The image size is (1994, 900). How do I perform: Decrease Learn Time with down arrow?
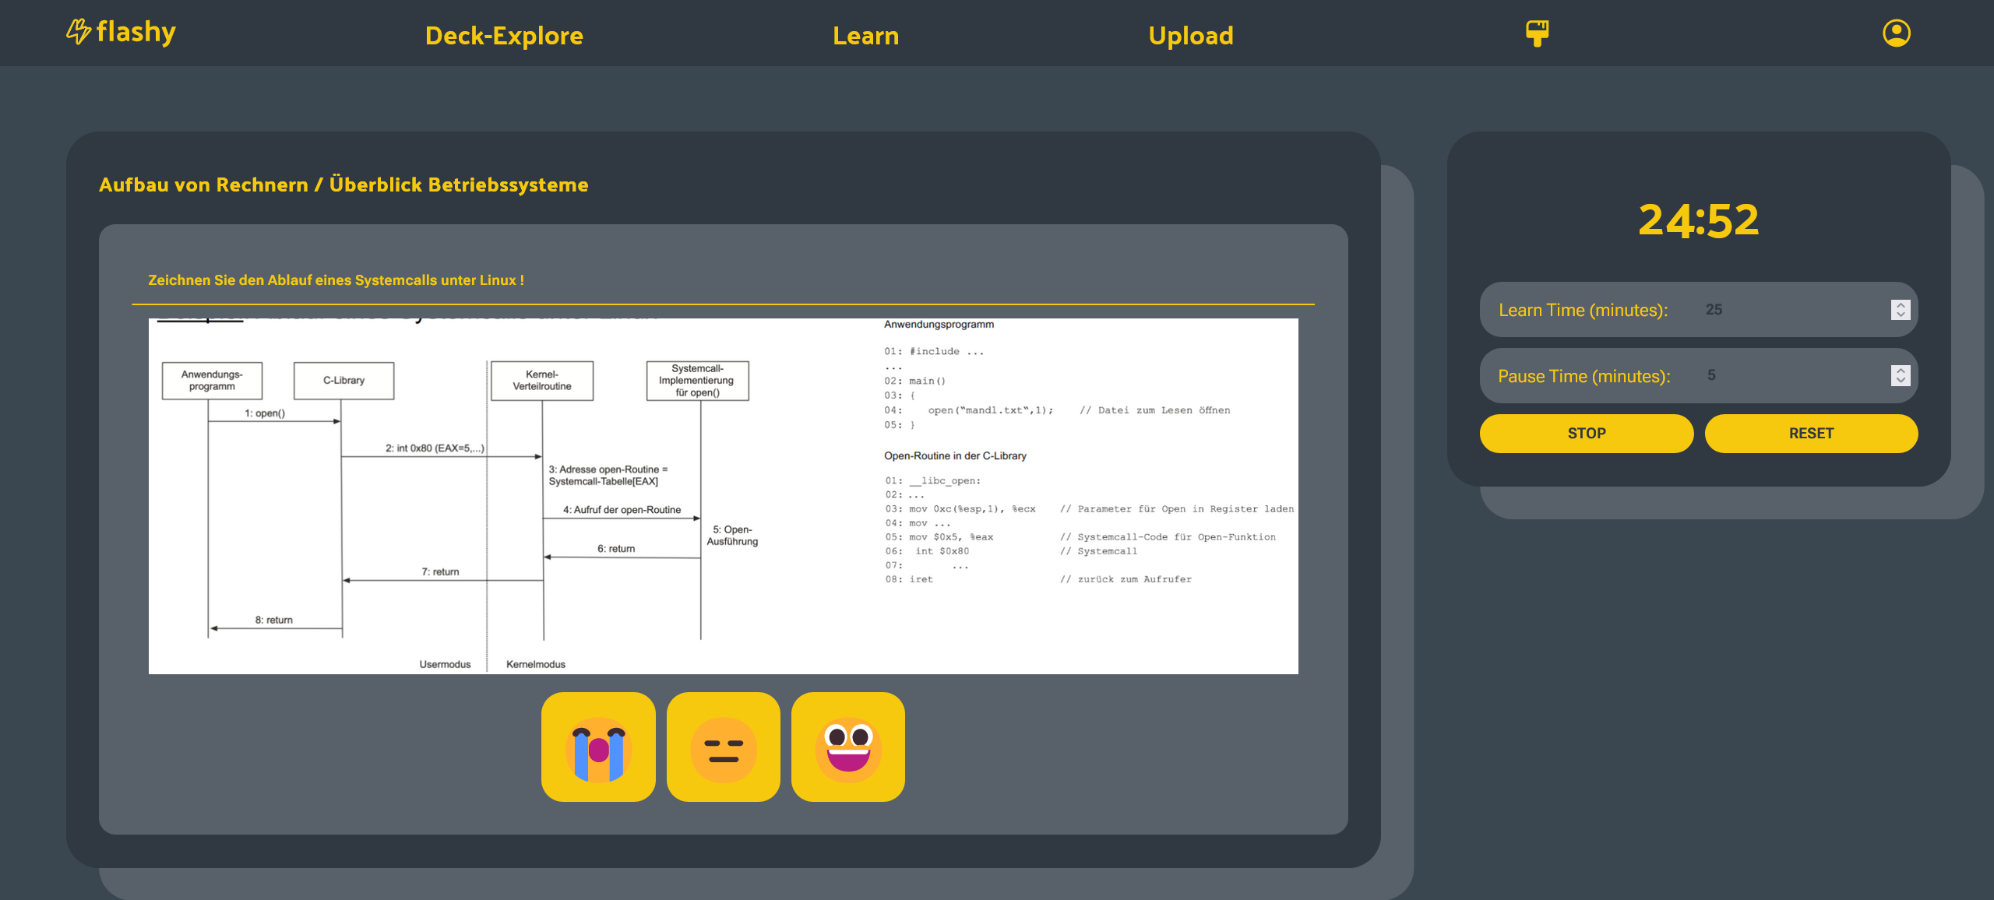1901,315
